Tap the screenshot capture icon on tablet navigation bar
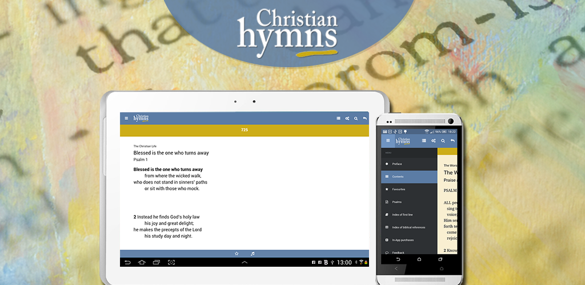The image size is (585, 285). point(171,262)
